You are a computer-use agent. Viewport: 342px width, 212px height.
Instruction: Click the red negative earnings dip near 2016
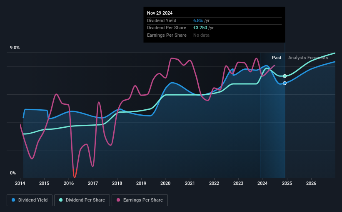(75, 174)
